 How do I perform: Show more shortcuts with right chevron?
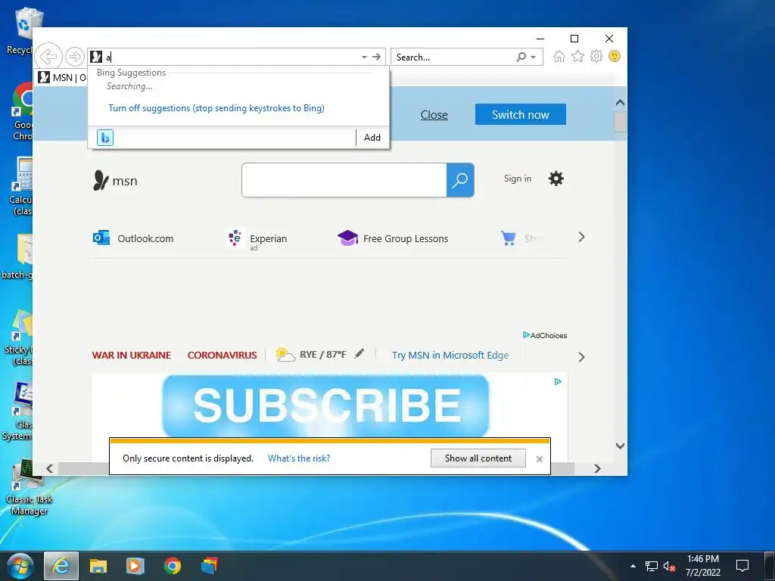click(582, 237)
